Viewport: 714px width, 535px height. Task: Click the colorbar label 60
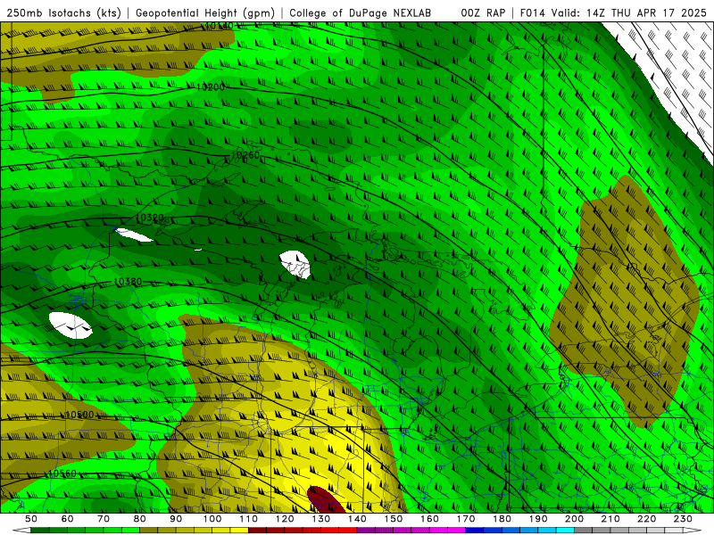click(x=68, y=519)
